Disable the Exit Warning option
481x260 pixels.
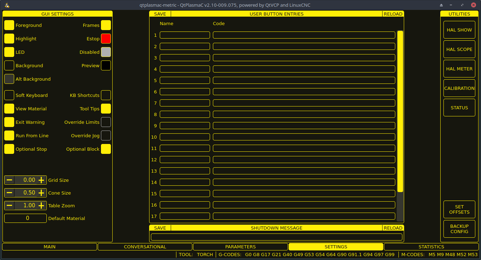[9, 122]
